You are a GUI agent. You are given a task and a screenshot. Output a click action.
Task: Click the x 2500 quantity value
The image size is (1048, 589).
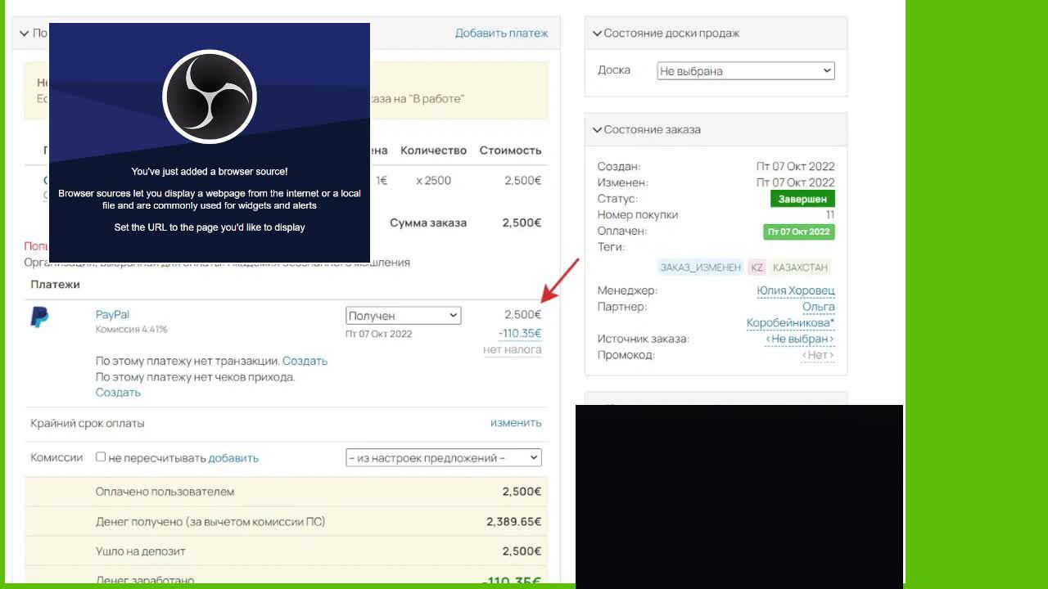(433, 181)
